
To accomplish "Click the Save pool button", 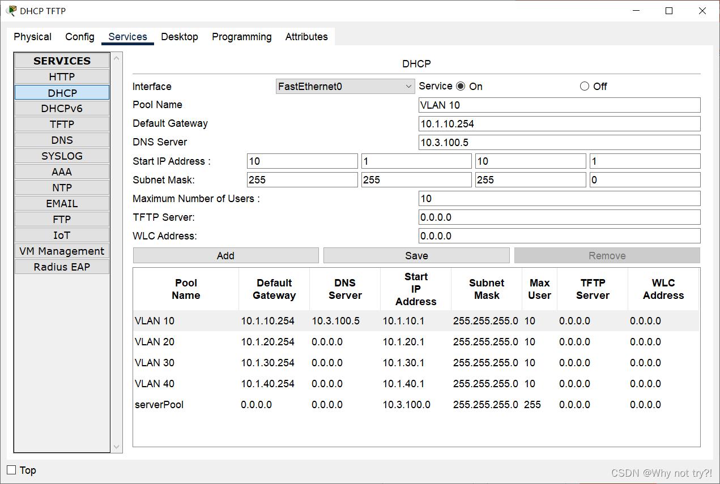I will point(416,255).
